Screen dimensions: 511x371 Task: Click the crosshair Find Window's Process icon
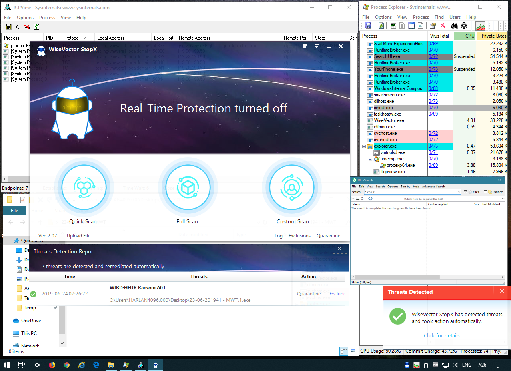(464, 26)
